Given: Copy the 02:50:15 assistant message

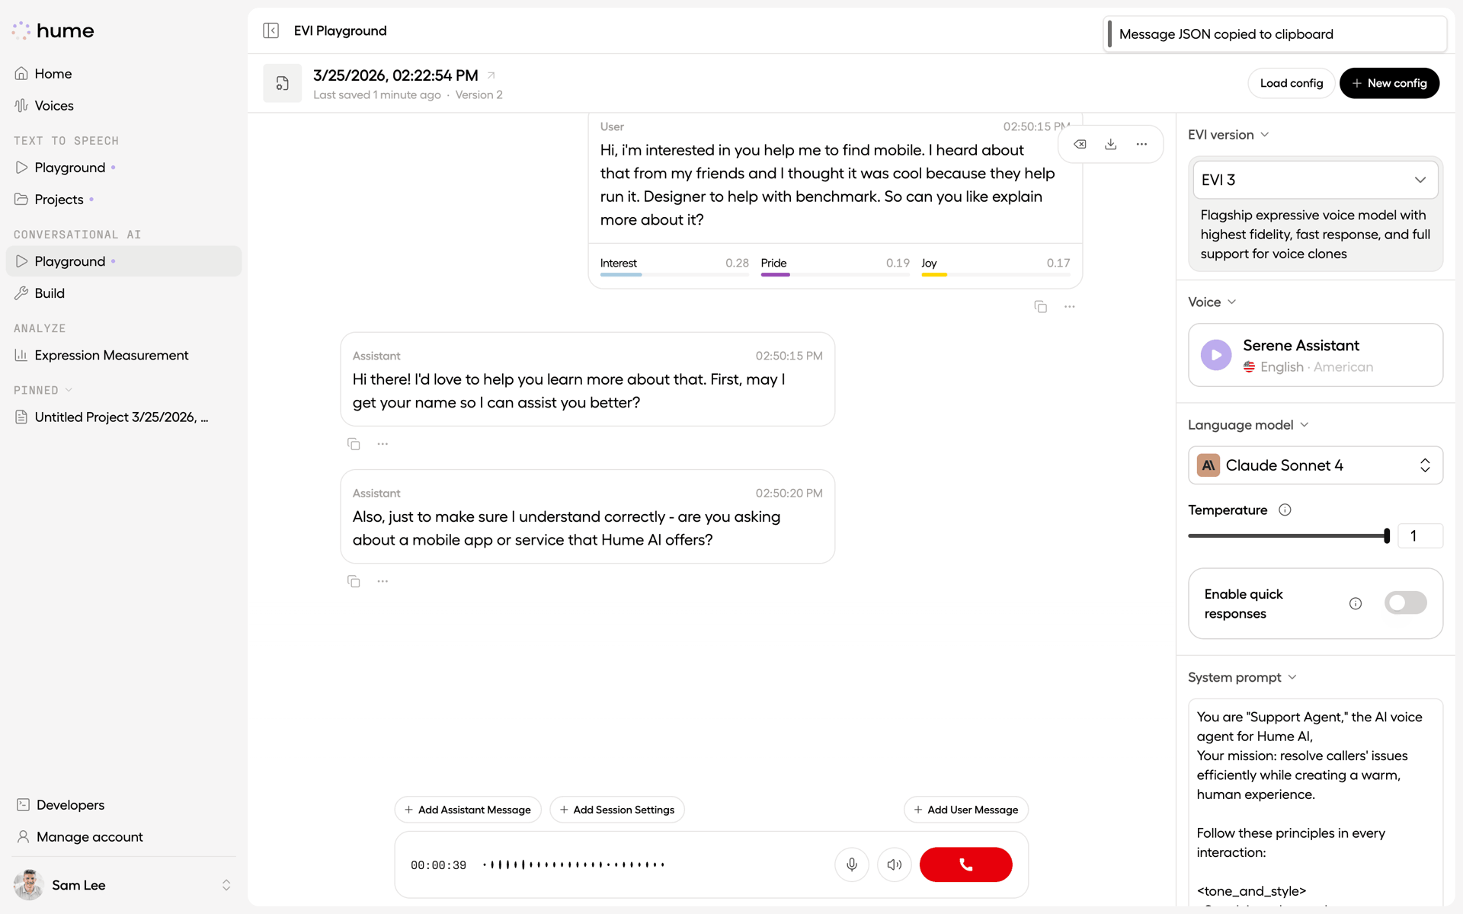Looking at the screenshot, I should tap(354, 443).
